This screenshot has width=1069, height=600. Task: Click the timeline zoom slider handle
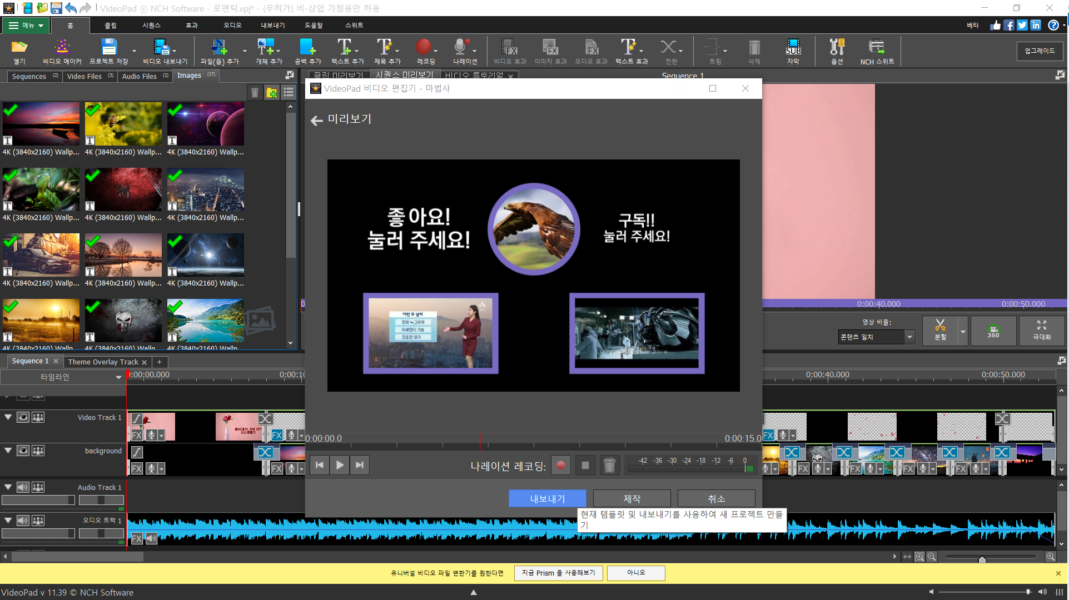click(982, 559)
